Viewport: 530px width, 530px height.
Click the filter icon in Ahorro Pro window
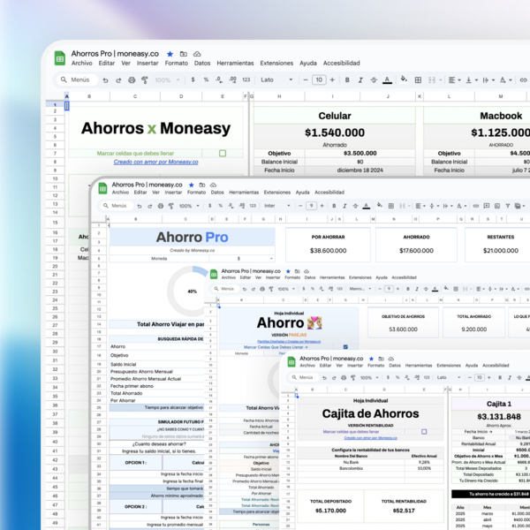(507, 206)
